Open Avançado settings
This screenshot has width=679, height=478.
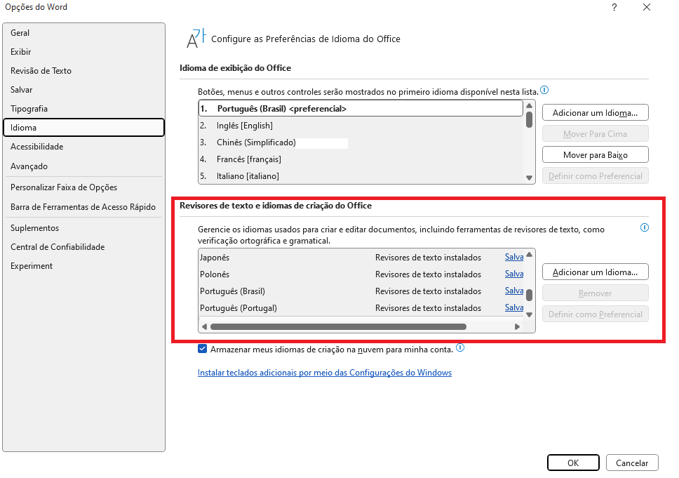click(x=83, y=166)
